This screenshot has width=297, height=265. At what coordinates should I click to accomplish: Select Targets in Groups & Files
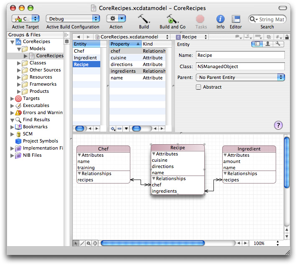coord(31,98)
